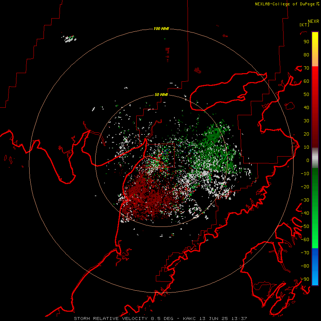
Task: Click the 10 value on the velocity scale
Action: coord(306,147)
